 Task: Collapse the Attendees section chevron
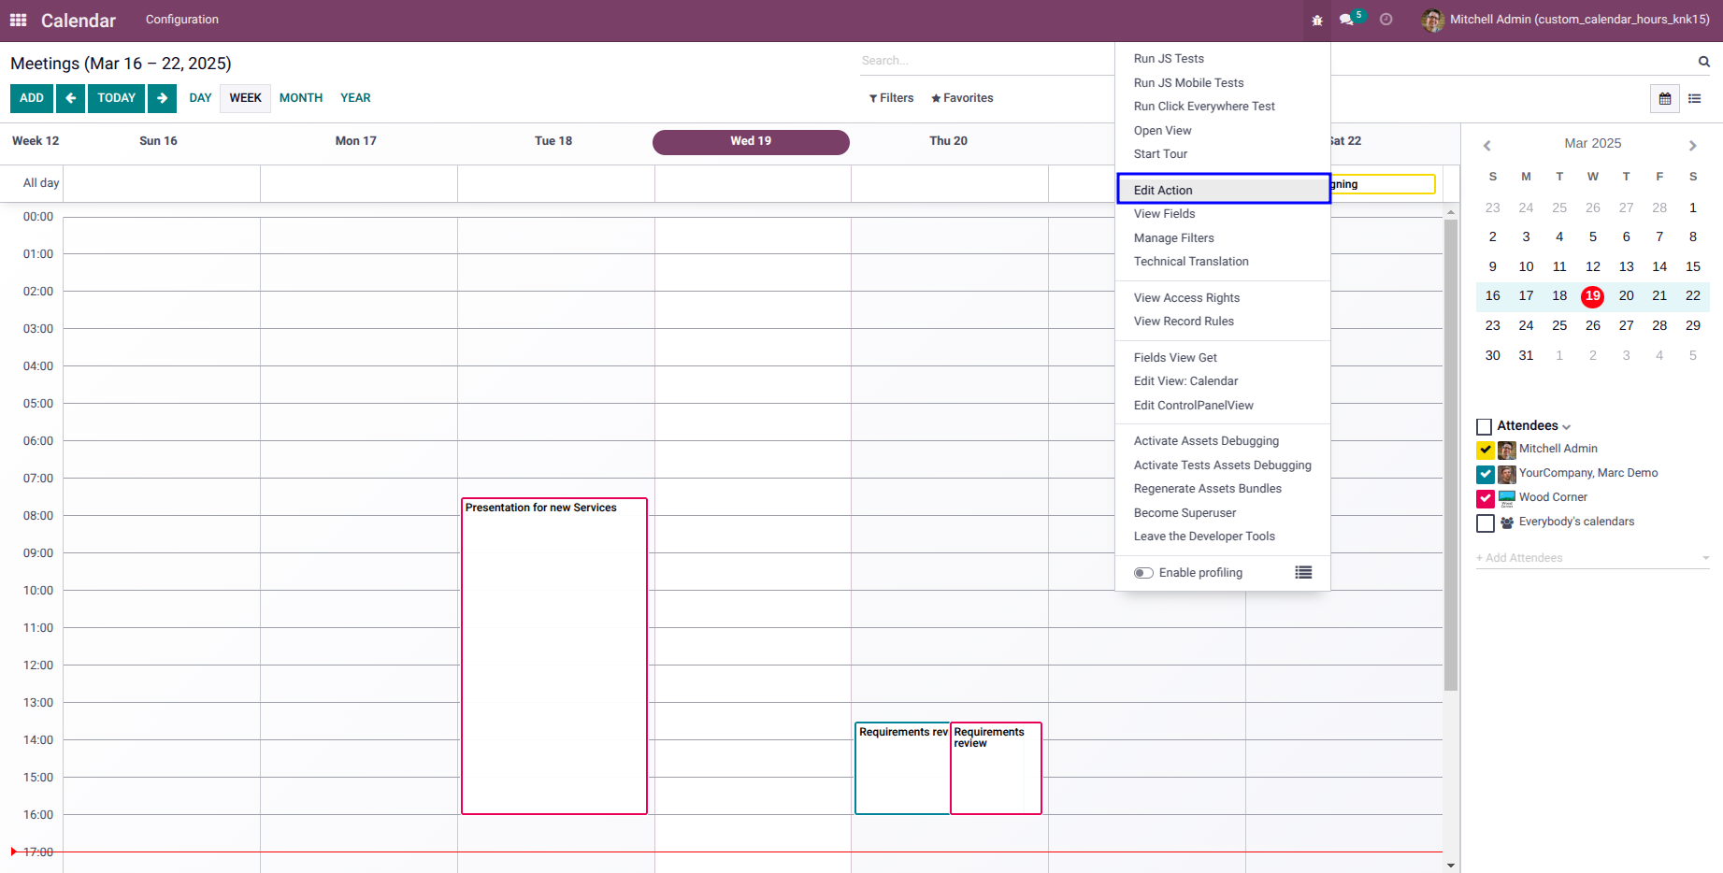pos(1566,427)
